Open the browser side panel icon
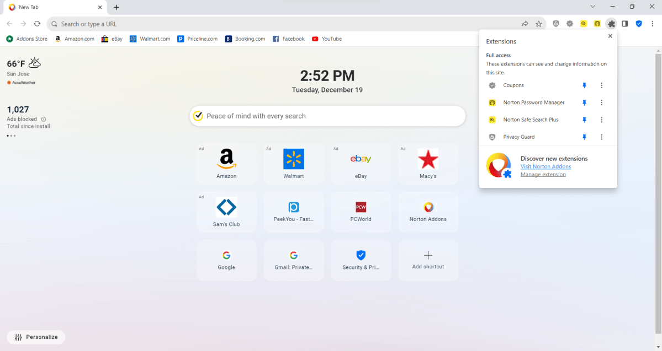Image resolution: width=662 pixels, height=351 pixels. click(625, 24)
